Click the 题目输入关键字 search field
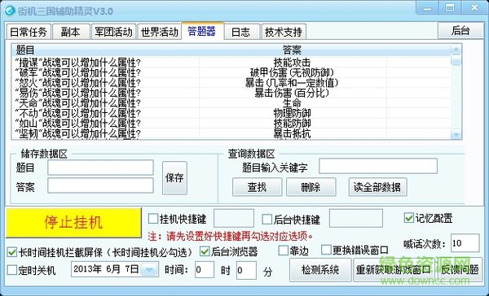 pyautogui.click(x=378, y=166)
